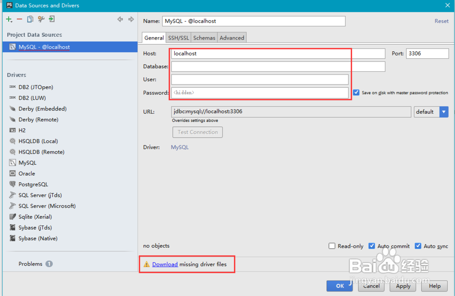Click the Forward arrow icon
The height and width of the screenshot is (296, 455).
131,19
